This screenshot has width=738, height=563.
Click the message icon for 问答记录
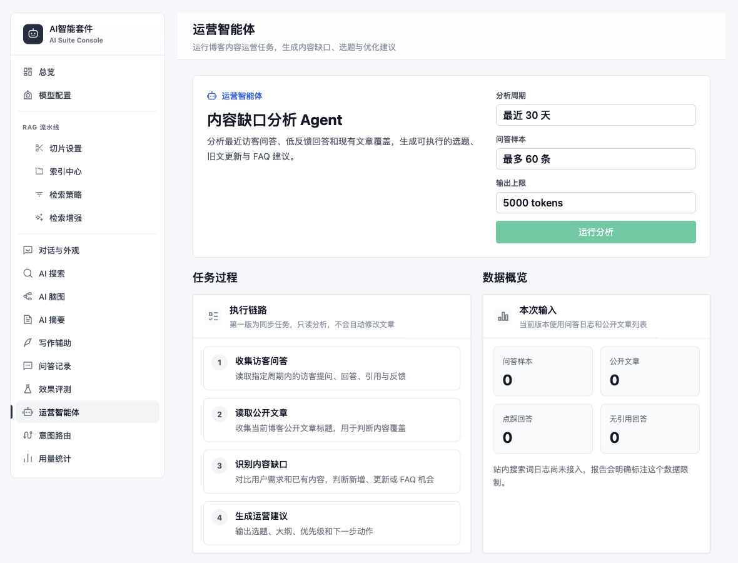pos(28,366)
